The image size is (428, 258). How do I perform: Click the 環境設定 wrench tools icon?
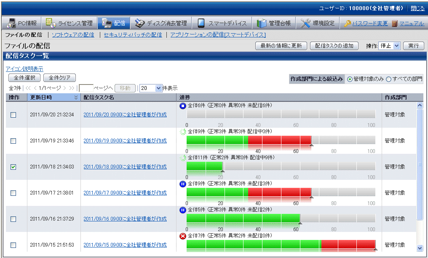[x=305, y=23]
